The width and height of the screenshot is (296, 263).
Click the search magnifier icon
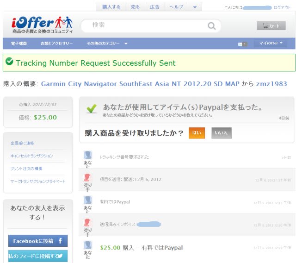coord(211,26)
